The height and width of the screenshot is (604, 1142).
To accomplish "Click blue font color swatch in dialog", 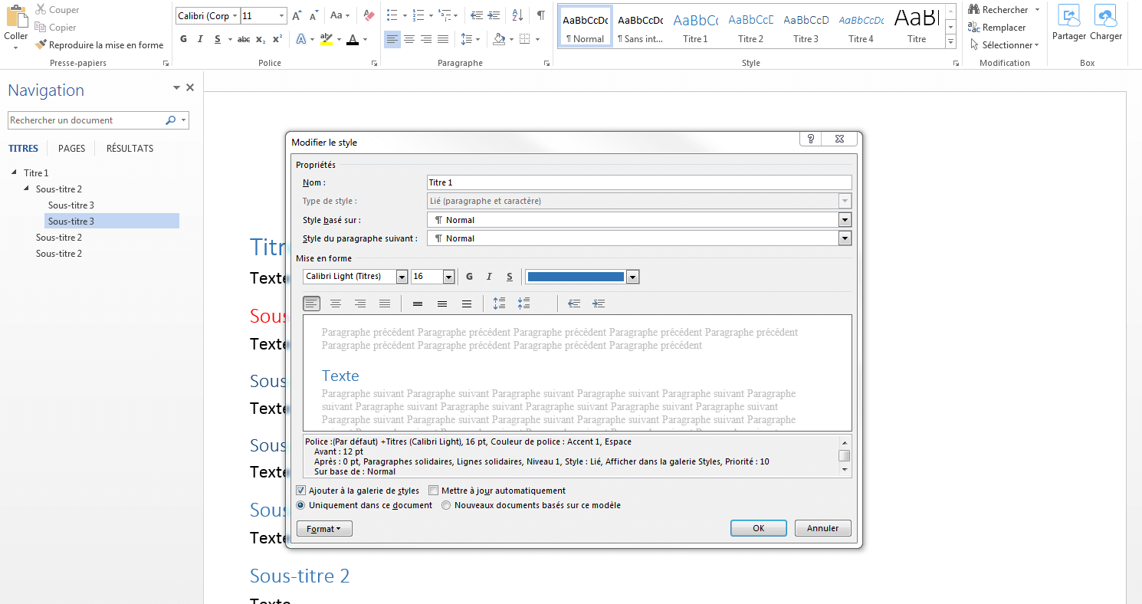I will point(576,277).
